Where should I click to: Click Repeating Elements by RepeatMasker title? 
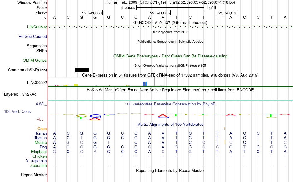coord(170,170)
